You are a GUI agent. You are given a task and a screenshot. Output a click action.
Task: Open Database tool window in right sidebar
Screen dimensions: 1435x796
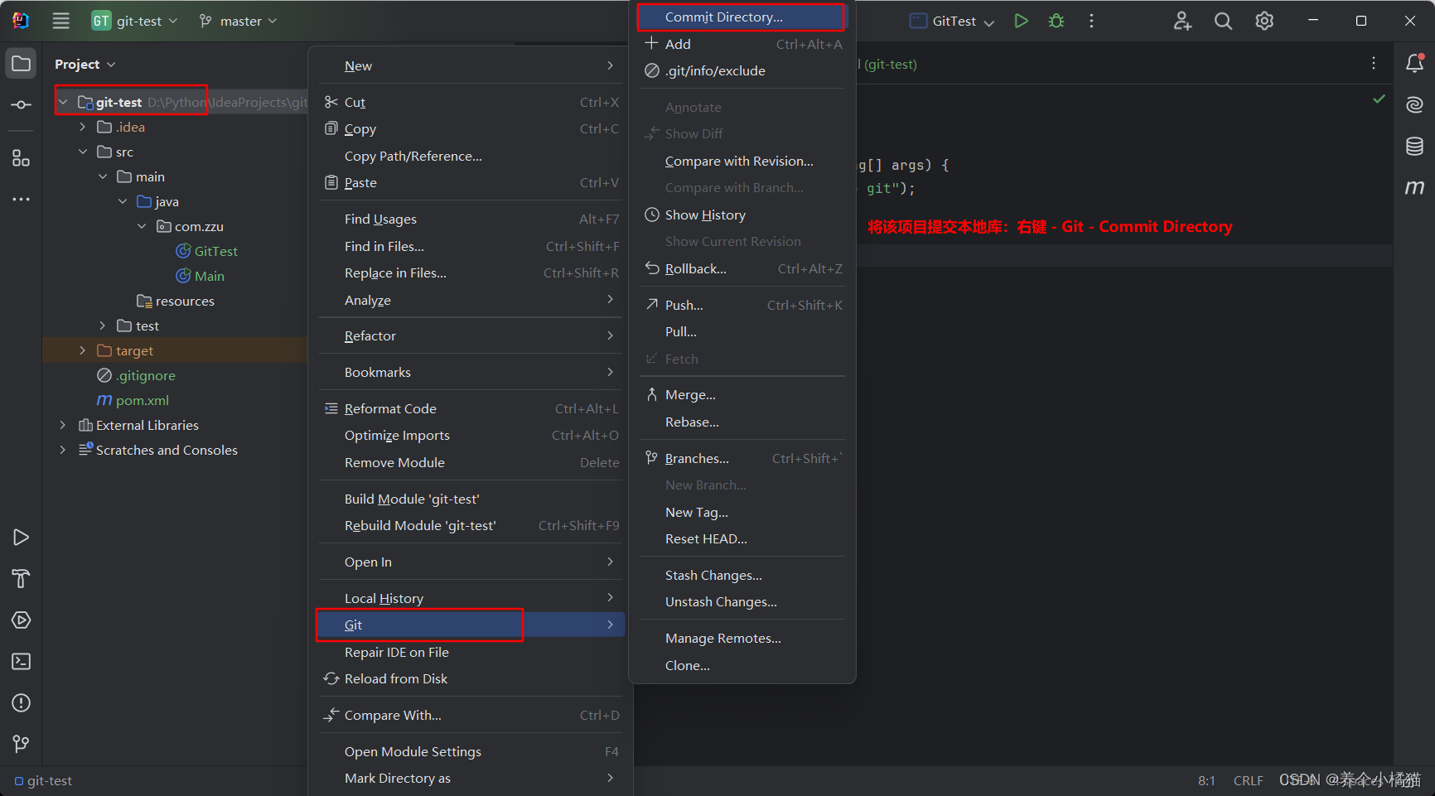1414,147
